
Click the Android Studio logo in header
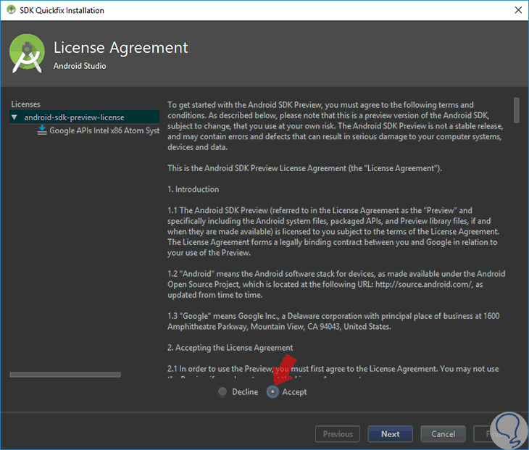[x=27, y=54]
